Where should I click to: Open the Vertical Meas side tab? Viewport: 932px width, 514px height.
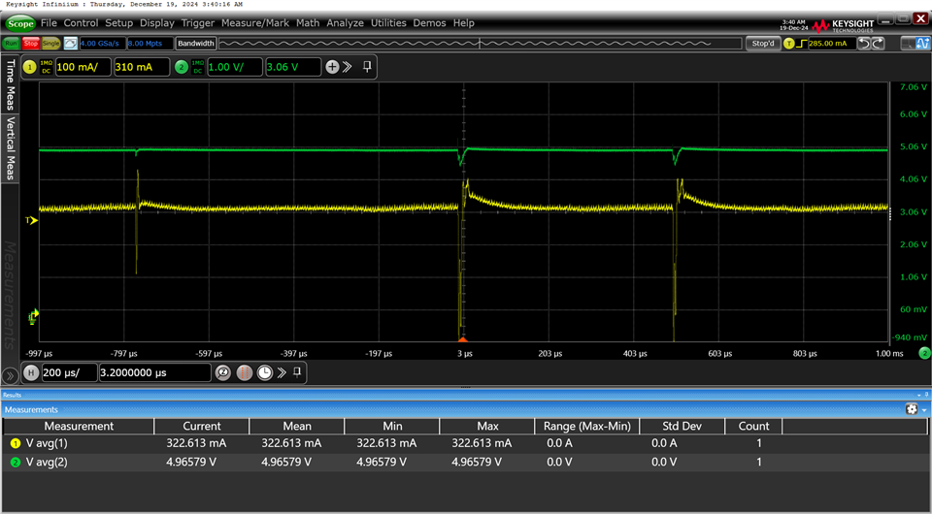tap(10, 148)
